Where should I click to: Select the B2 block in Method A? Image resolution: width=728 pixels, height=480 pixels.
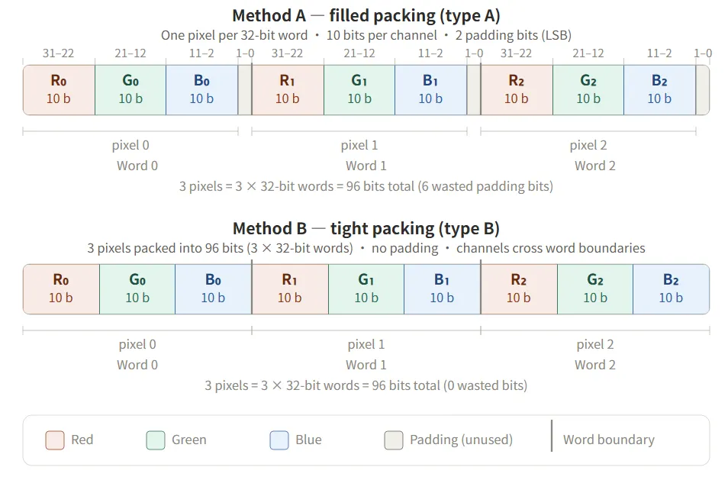(659, 89)
